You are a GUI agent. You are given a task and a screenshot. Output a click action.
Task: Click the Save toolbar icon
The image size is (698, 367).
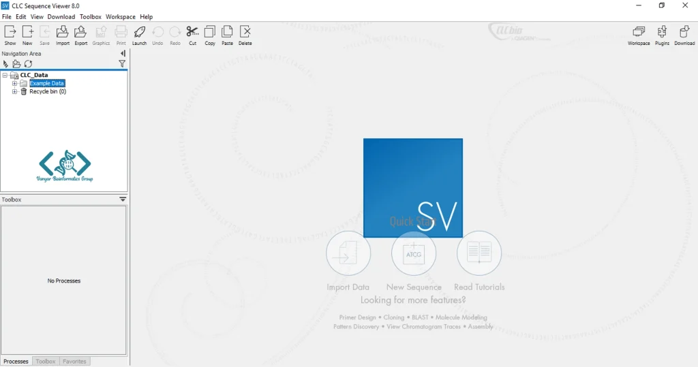pyautogui.click(x=44, y=35)
